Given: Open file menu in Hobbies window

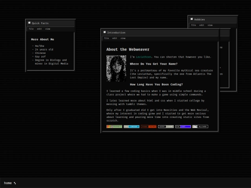Looking at the screenshot, I should pyautogui.click(x=193, y=25).
